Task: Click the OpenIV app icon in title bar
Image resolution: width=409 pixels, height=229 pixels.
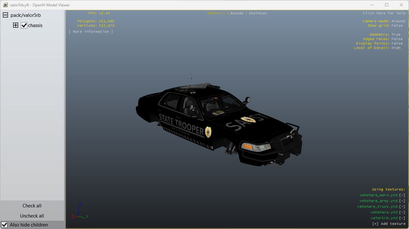Action: (x=5, y=5)
